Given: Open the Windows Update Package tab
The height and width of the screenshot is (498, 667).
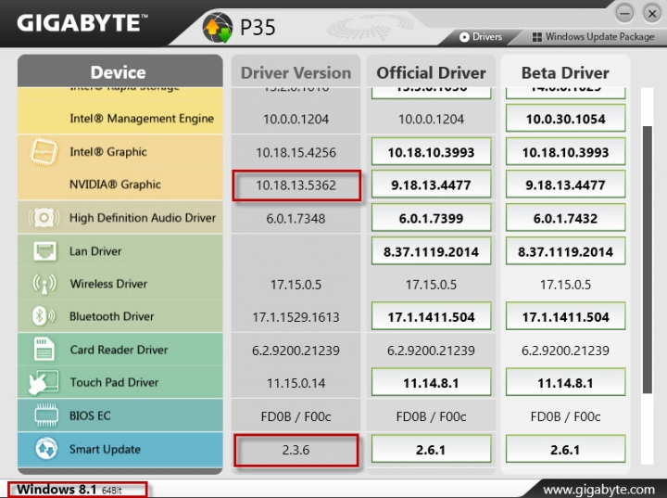Looking at the screenshot, I should (594, 37).
